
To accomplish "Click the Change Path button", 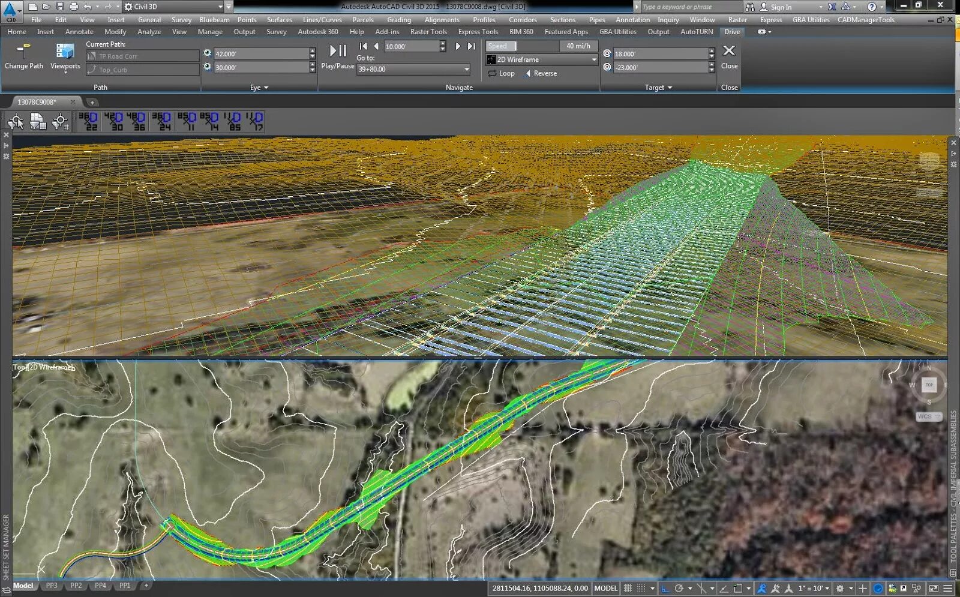I will [x=24, y=57].
